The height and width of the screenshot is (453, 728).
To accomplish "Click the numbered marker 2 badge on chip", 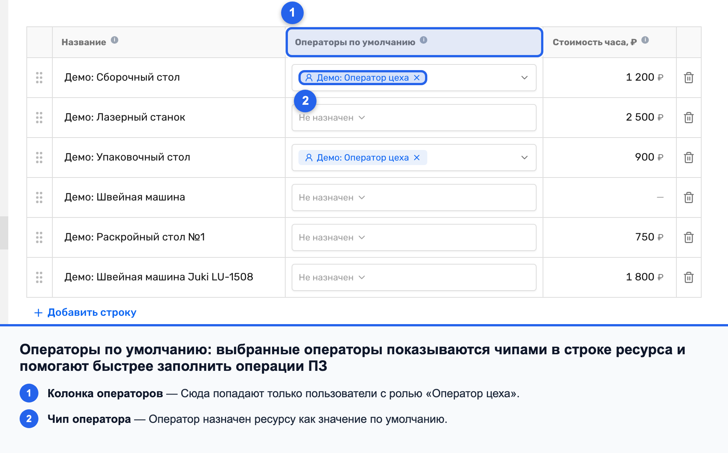I will point(305,101).
